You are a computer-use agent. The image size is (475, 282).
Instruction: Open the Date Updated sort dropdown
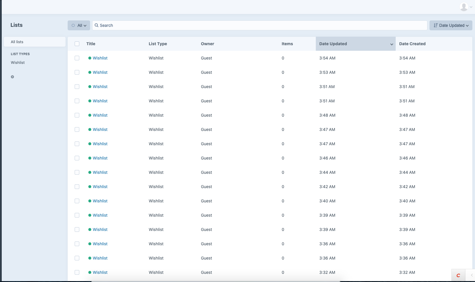[x=451, y=25]
